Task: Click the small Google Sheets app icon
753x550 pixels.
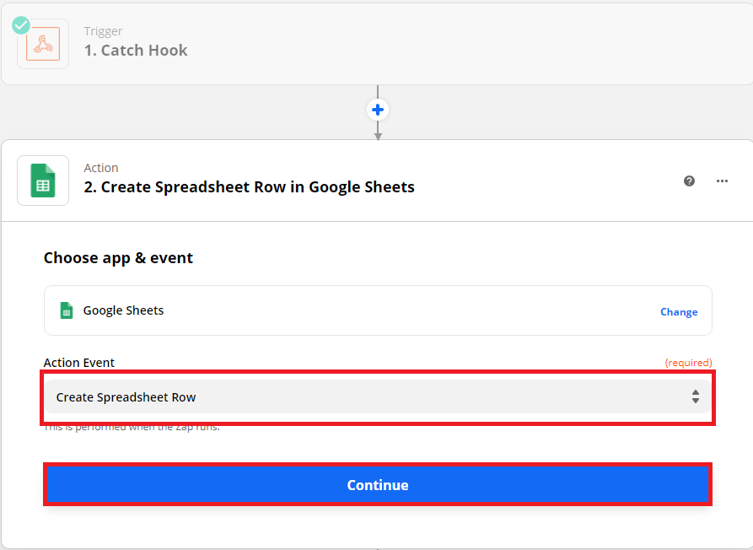Action: click(67, 310)
